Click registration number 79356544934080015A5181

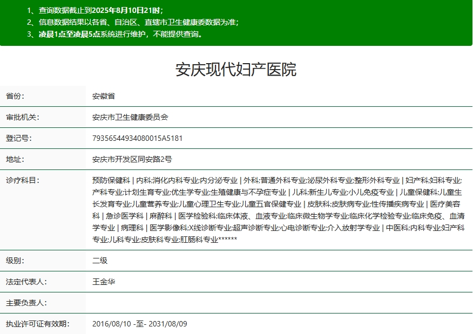point(137,138)
